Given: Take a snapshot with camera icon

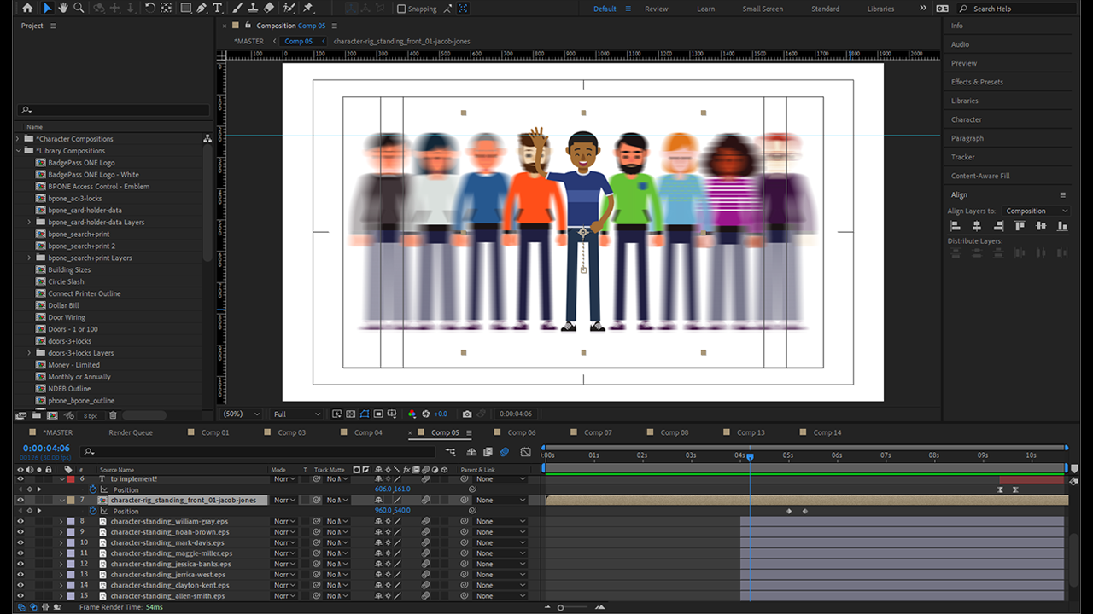Looking at the screenshot, I should [467, 414].
